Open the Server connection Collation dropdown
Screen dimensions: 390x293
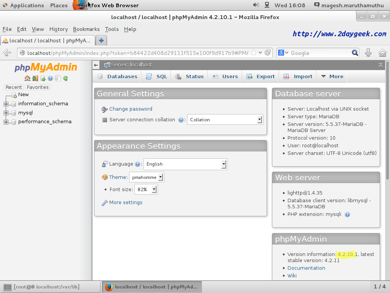point(225,119)
